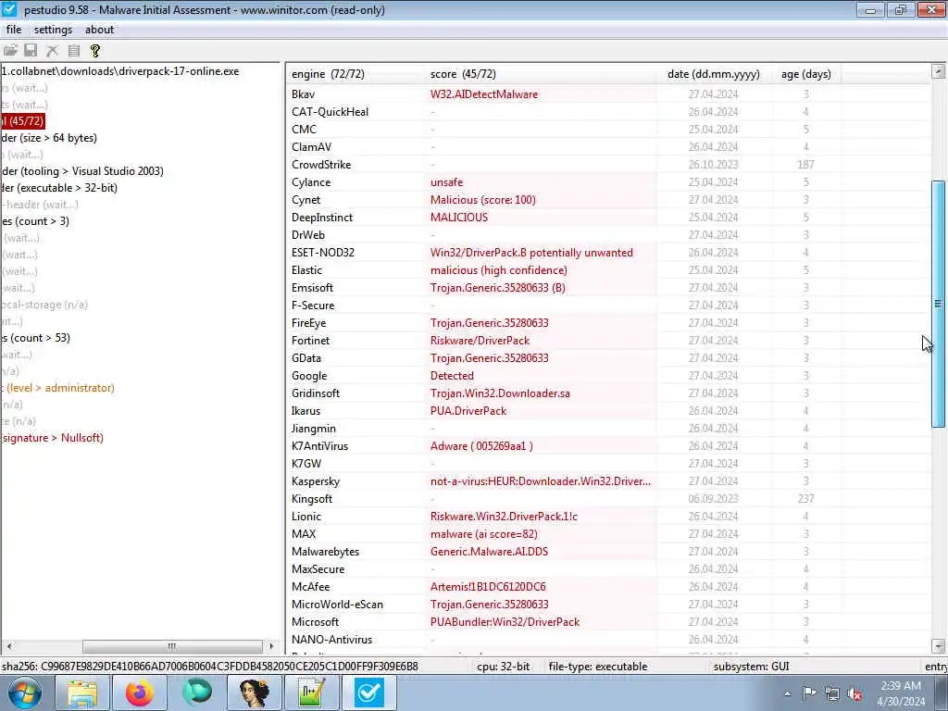
Task: Click Cynet 'Malicious (score: 100)' result
Action: [x=483, y=200]
